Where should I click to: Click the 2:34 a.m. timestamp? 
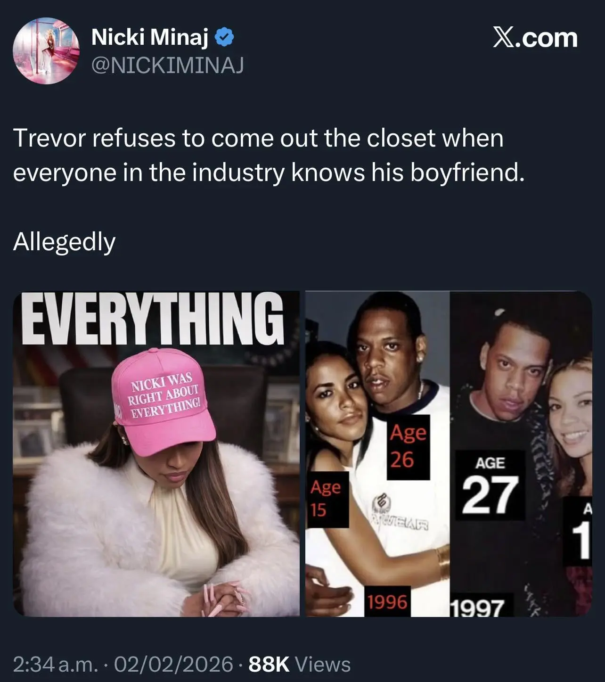point(56,665)
